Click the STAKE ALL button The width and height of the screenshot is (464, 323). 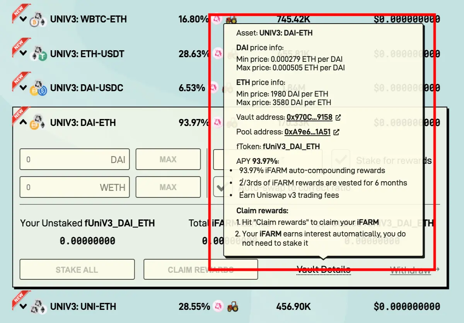[77, 269]
